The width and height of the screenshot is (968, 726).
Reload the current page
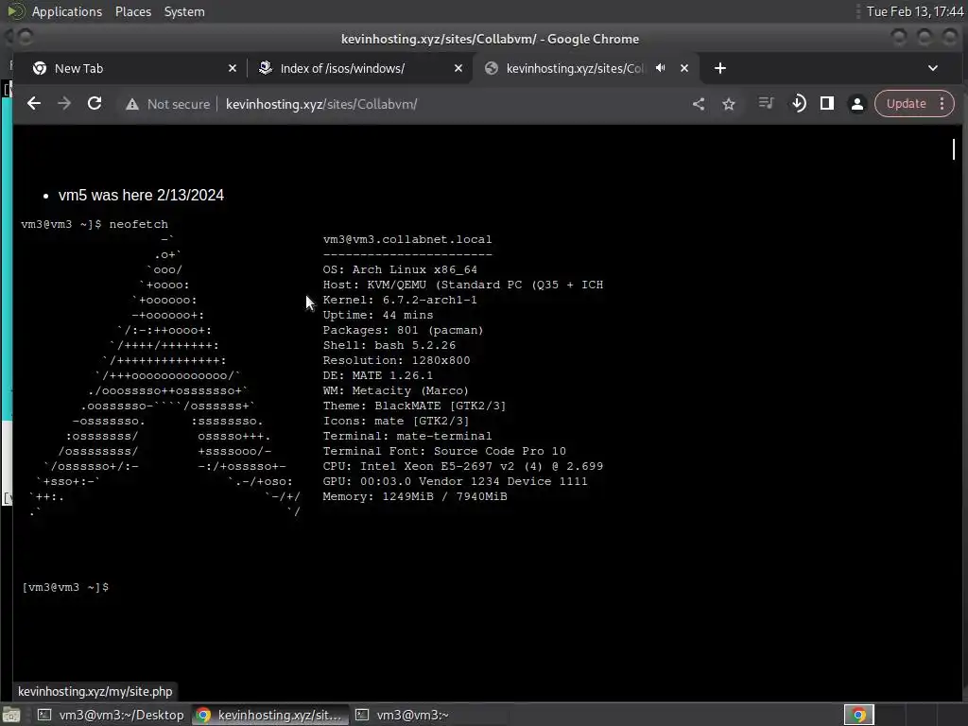pos(95,104)
